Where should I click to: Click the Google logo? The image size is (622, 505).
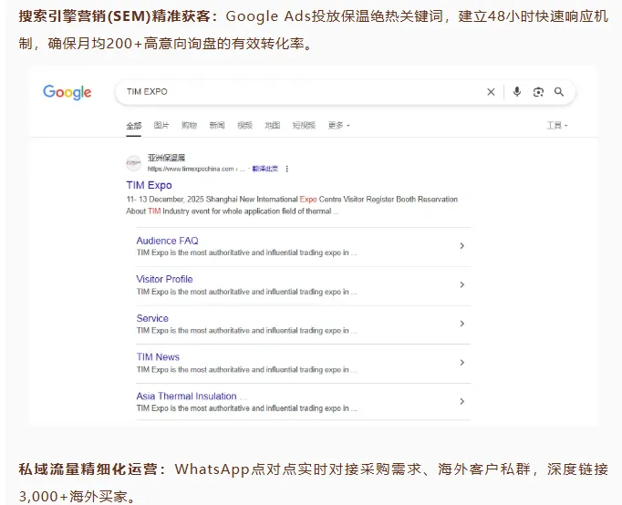pyautogui.click(x=67, y=92)
